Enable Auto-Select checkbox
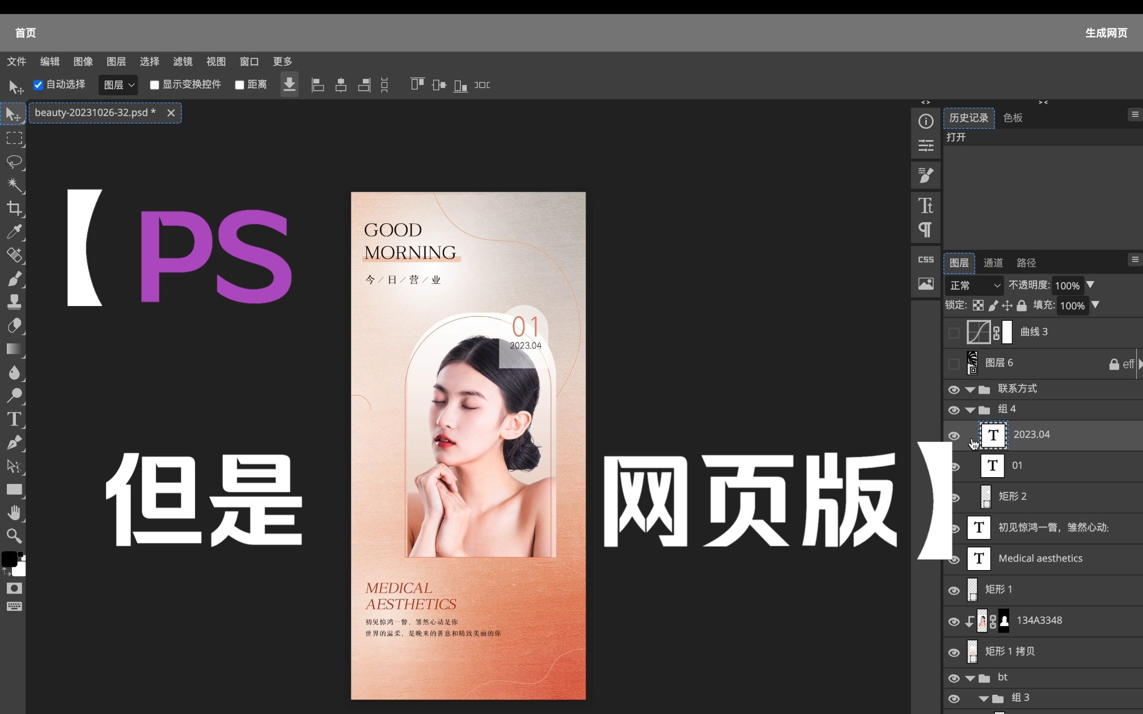The image size is (1143, 714). [x=38, y=84]
